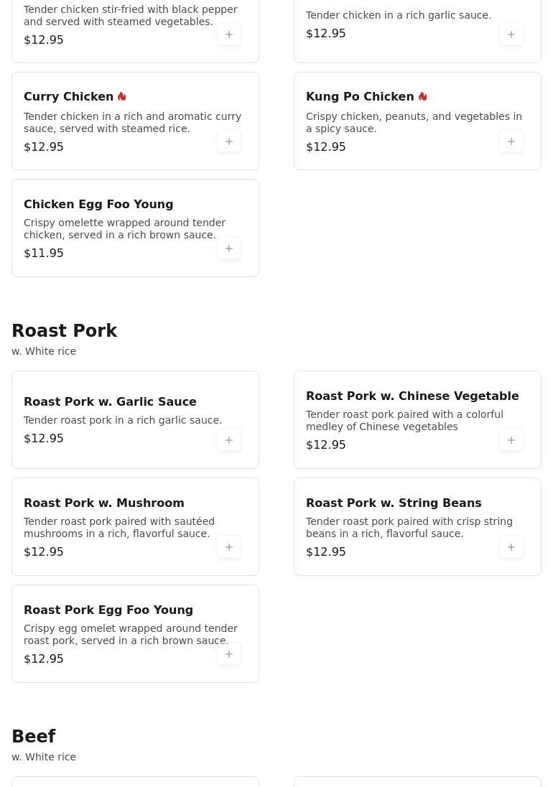Open the Curry Chicken item title

click(68, 96)
